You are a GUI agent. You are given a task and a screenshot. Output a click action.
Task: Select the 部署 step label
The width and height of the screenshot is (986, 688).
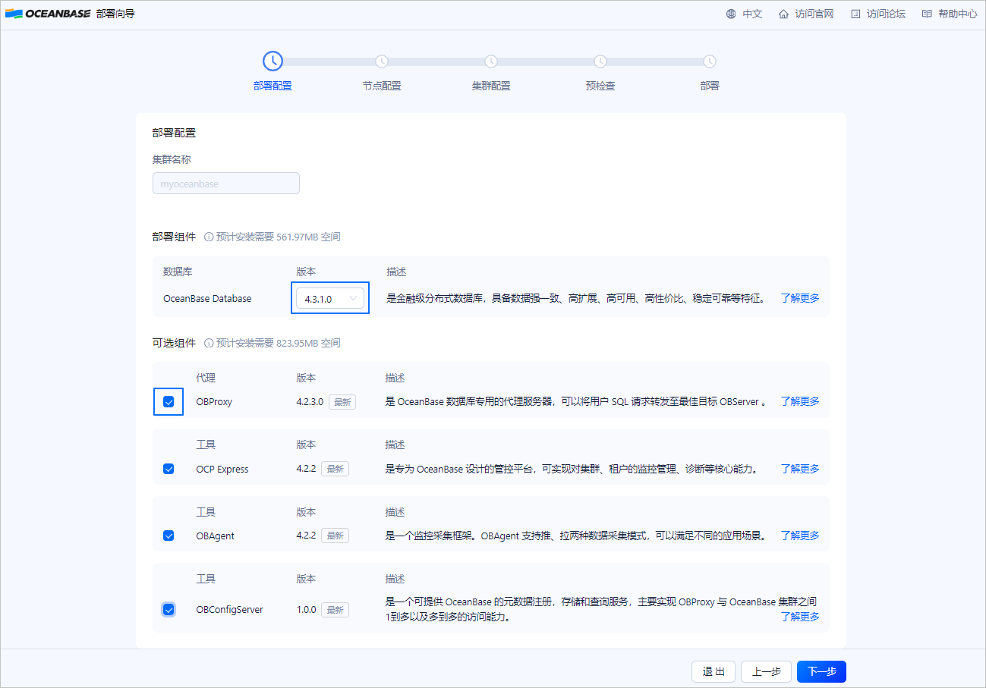pos(710,86)
